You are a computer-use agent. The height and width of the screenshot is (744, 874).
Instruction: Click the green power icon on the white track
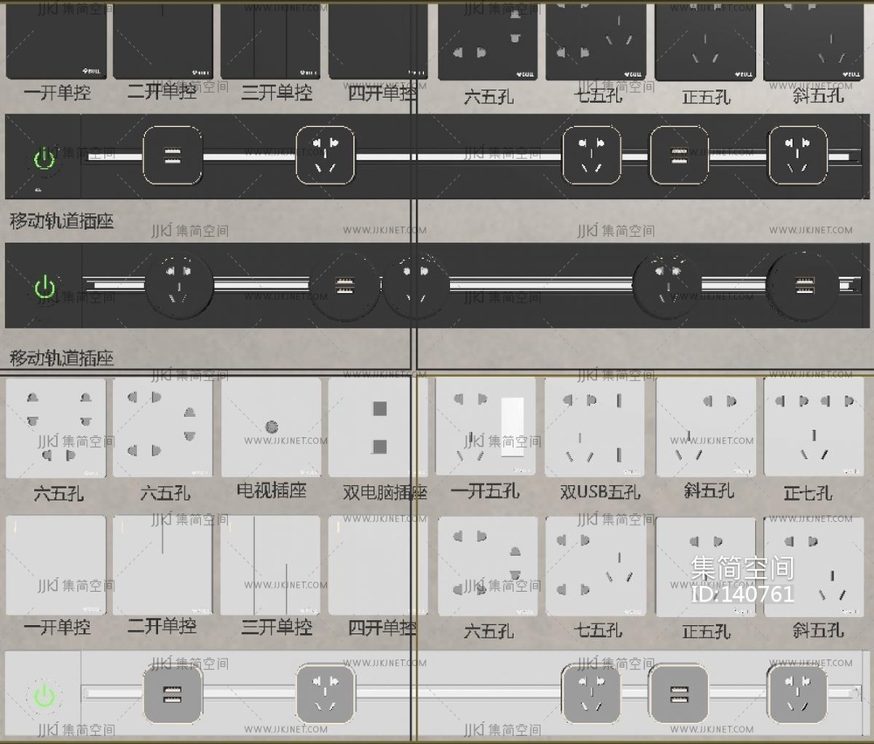click(x=44, y=696)
